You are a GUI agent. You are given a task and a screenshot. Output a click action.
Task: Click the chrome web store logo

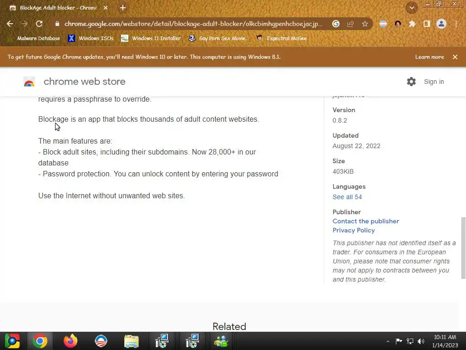(74, 82)
